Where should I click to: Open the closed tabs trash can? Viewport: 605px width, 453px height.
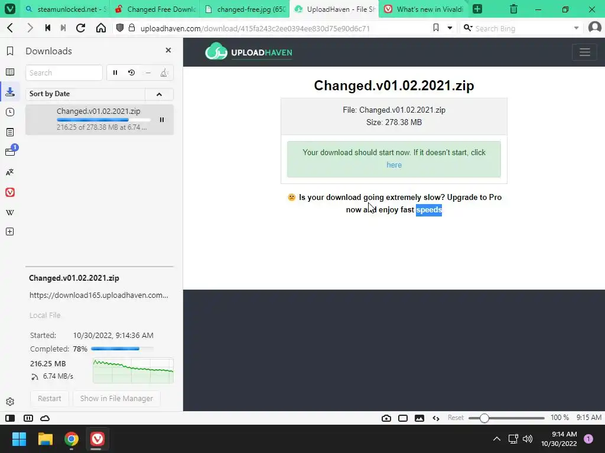coord(513,9)
